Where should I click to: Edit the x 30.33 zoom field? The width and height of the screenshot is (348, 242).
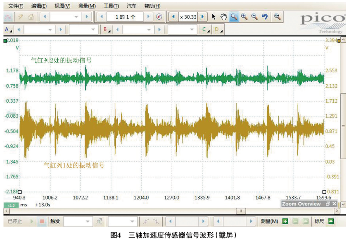point(188,17)
